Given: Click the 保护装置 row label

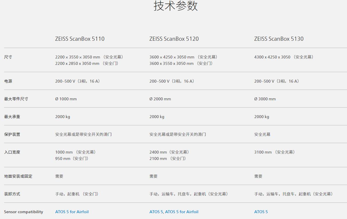Looking at the screenshot, I should coord(12,134).
